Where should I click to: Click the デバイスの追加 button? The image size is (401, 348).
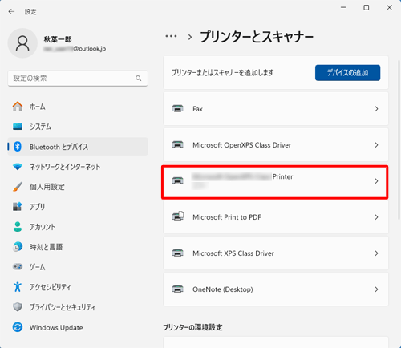tap(347, 72)
